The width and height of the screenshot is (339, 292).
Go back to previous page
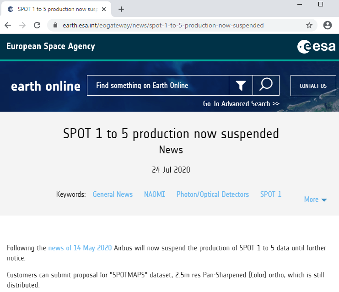pos(8,25)
